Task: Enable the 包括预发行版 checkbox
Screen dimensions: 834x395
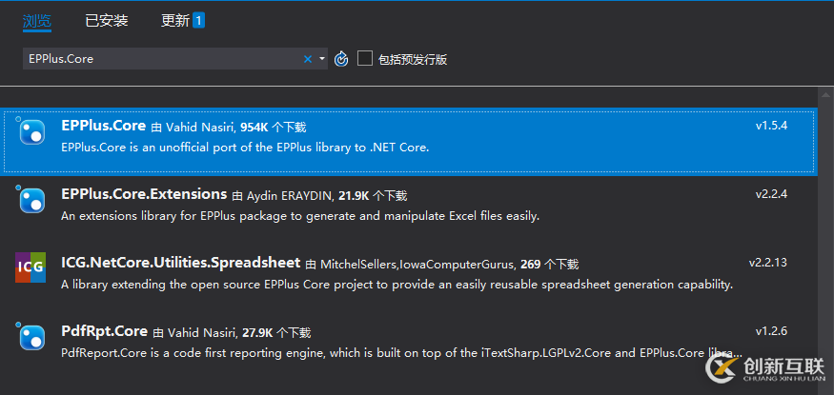Action: coord(365,58)
